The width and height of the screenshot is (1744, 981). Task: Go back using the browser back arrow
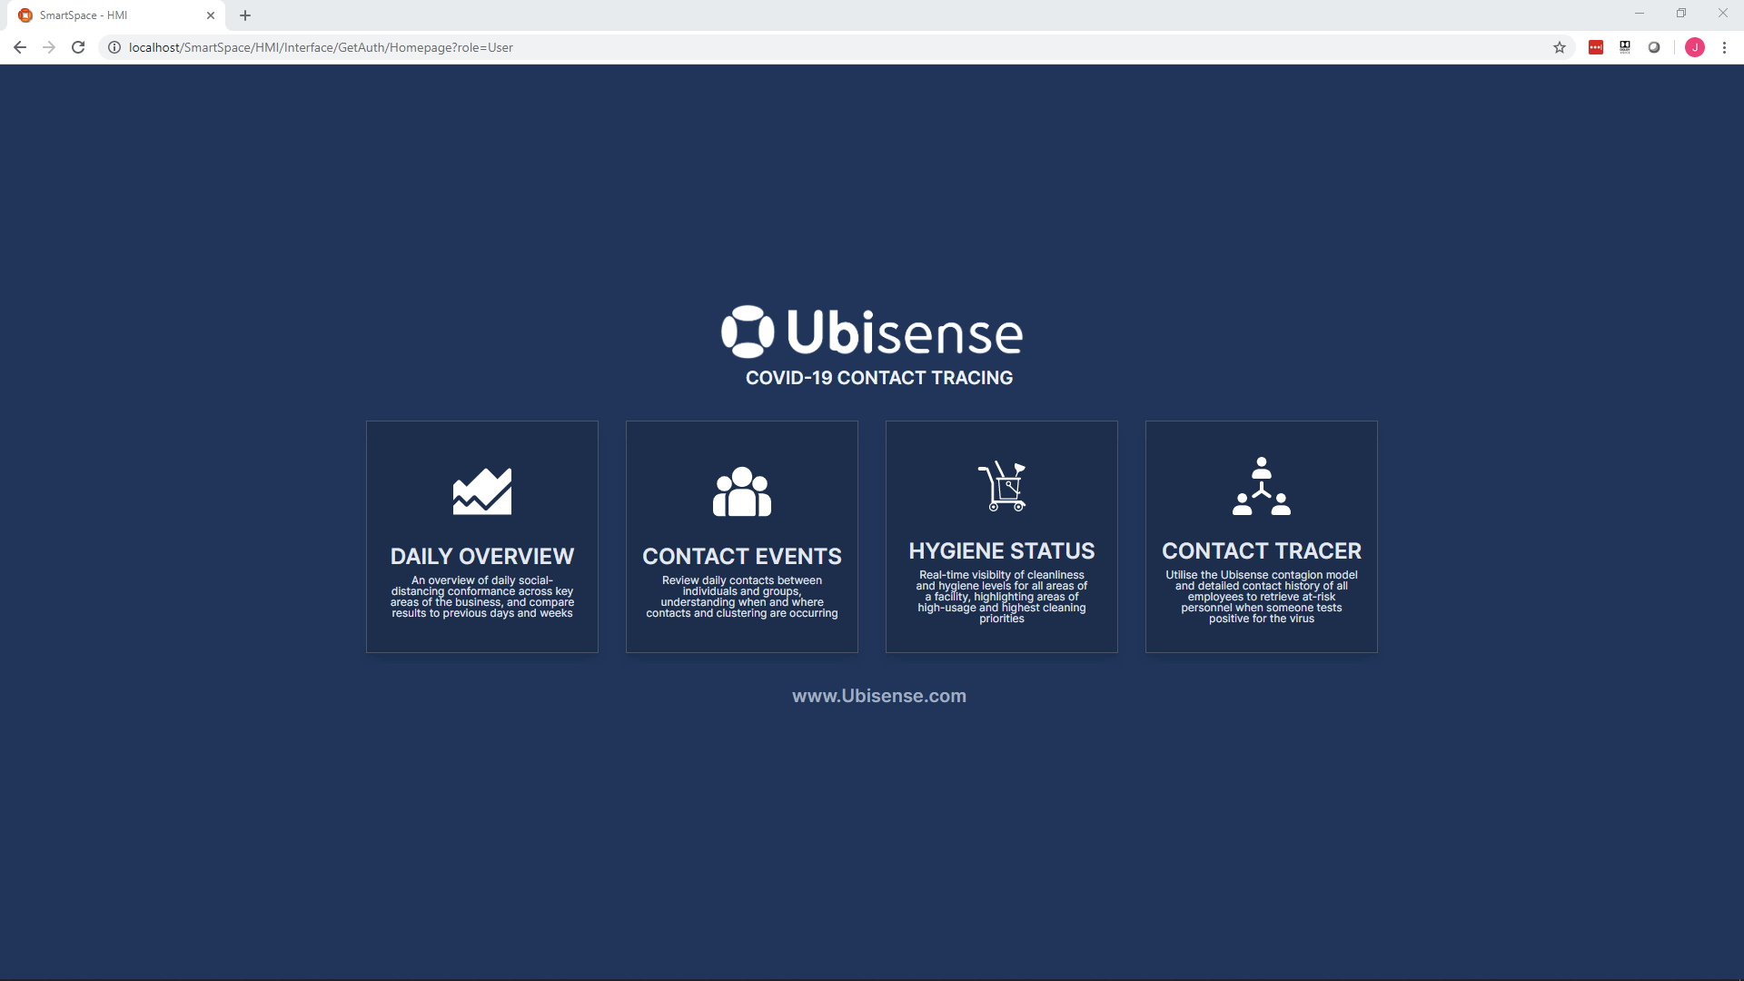coord(20,47)
